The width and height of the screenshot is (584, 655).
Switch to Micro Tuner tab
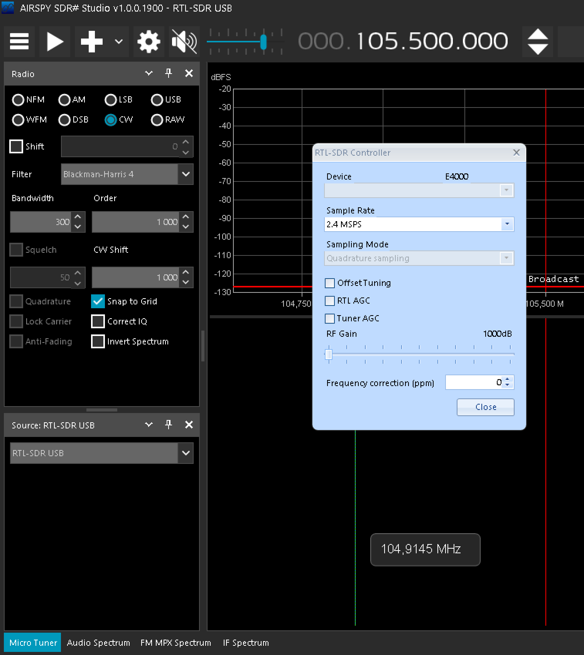pos(33,643)
